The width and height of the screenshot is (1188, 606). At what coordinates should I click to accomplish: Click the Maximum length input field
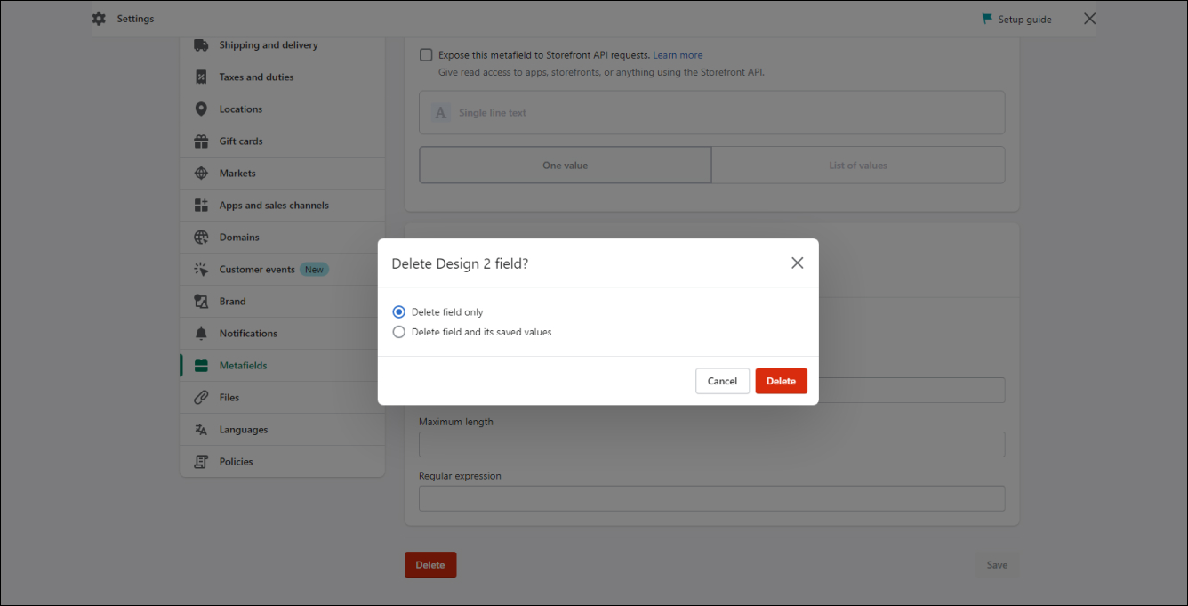tap(712, 445)
